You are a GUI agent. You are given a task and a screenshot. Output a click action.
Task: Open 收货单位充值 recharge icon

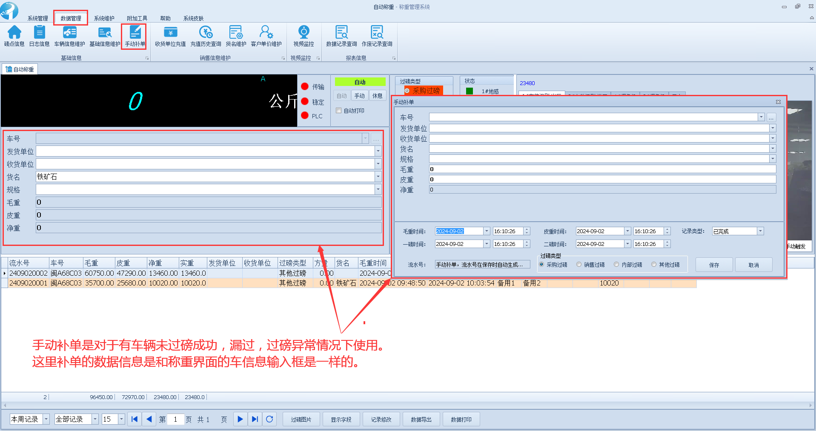click(x=170, y=33)
